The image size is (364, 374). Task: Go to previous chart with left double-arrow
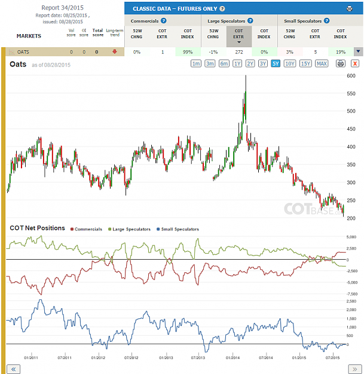tap(13, 369)
